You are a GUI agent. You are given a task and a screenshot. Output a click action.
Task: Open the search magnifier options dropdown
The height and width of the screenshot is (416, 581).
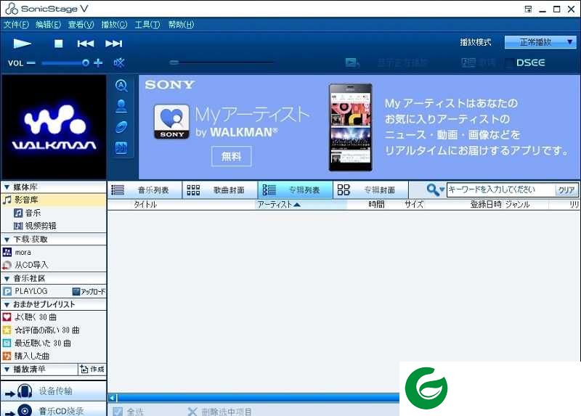tap(435, 189)
